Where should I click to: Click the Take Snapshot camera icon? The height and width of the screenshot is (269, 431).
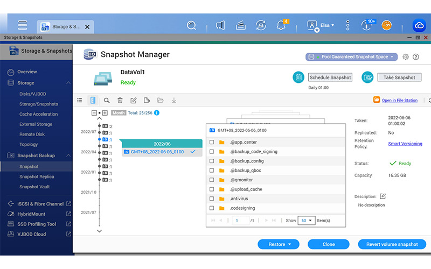[367, 77]
